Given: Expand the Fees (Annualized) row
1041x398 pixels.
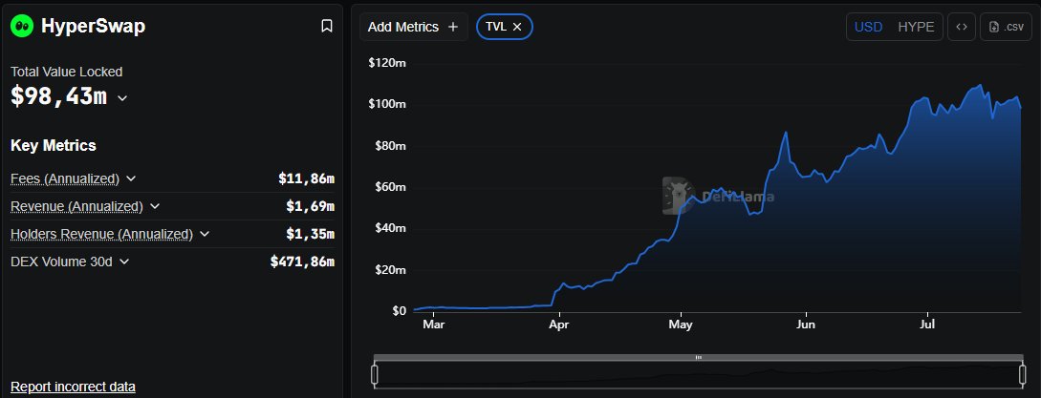Looking at the screenshot, I should click(131, 179).
